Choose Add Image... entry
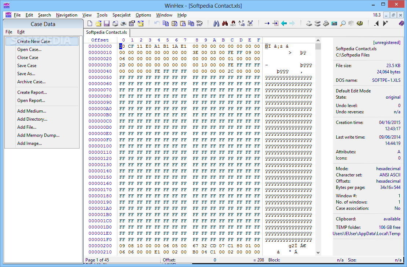Viewport: 407px width, 267px height. (42, 143)
